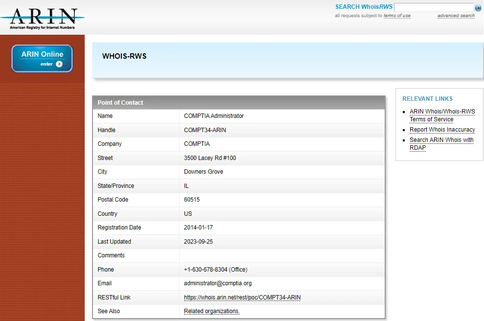484x321 pixels.
Task: Open Search ARIN Whois with RDAP link
Action: click(441, 144)
